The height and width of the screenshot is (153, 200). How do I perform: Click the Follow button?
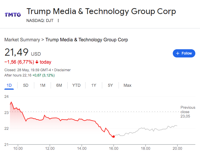point(184,53)
